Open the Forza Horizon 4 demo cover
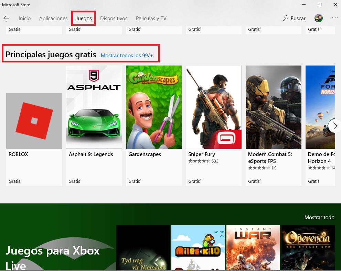 [320, 107]
